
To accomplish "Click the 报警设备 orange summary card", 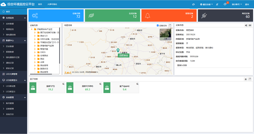I will coord(168,15).
